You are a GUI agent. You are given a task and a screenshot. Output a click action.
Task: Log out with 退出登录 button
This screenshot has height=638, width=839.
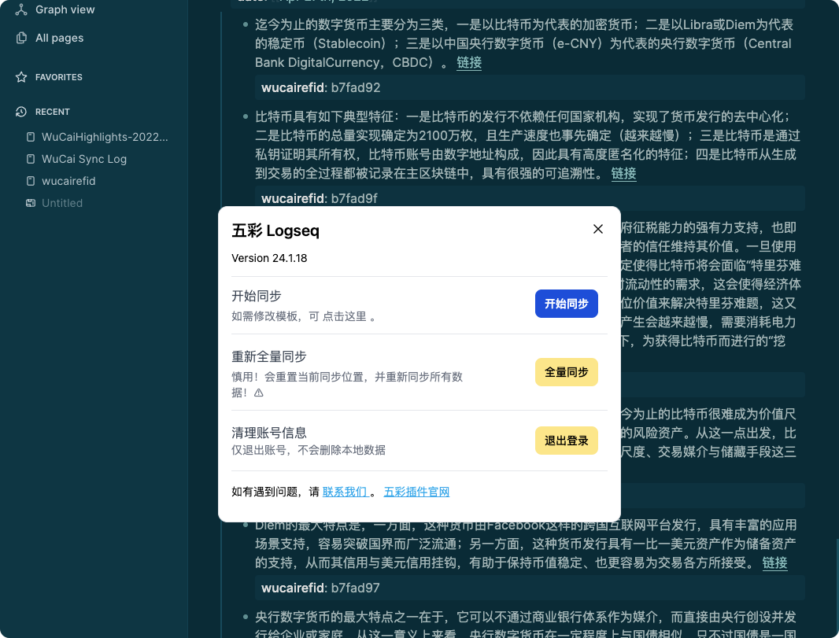[566, 441]
